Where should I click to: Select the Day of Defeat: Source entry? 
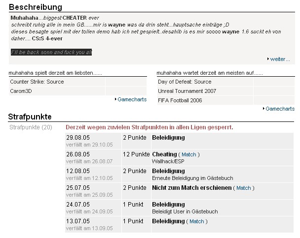click(x=185, y=82)
